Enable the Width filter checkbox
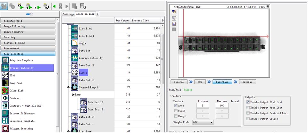 click(176, 111)
